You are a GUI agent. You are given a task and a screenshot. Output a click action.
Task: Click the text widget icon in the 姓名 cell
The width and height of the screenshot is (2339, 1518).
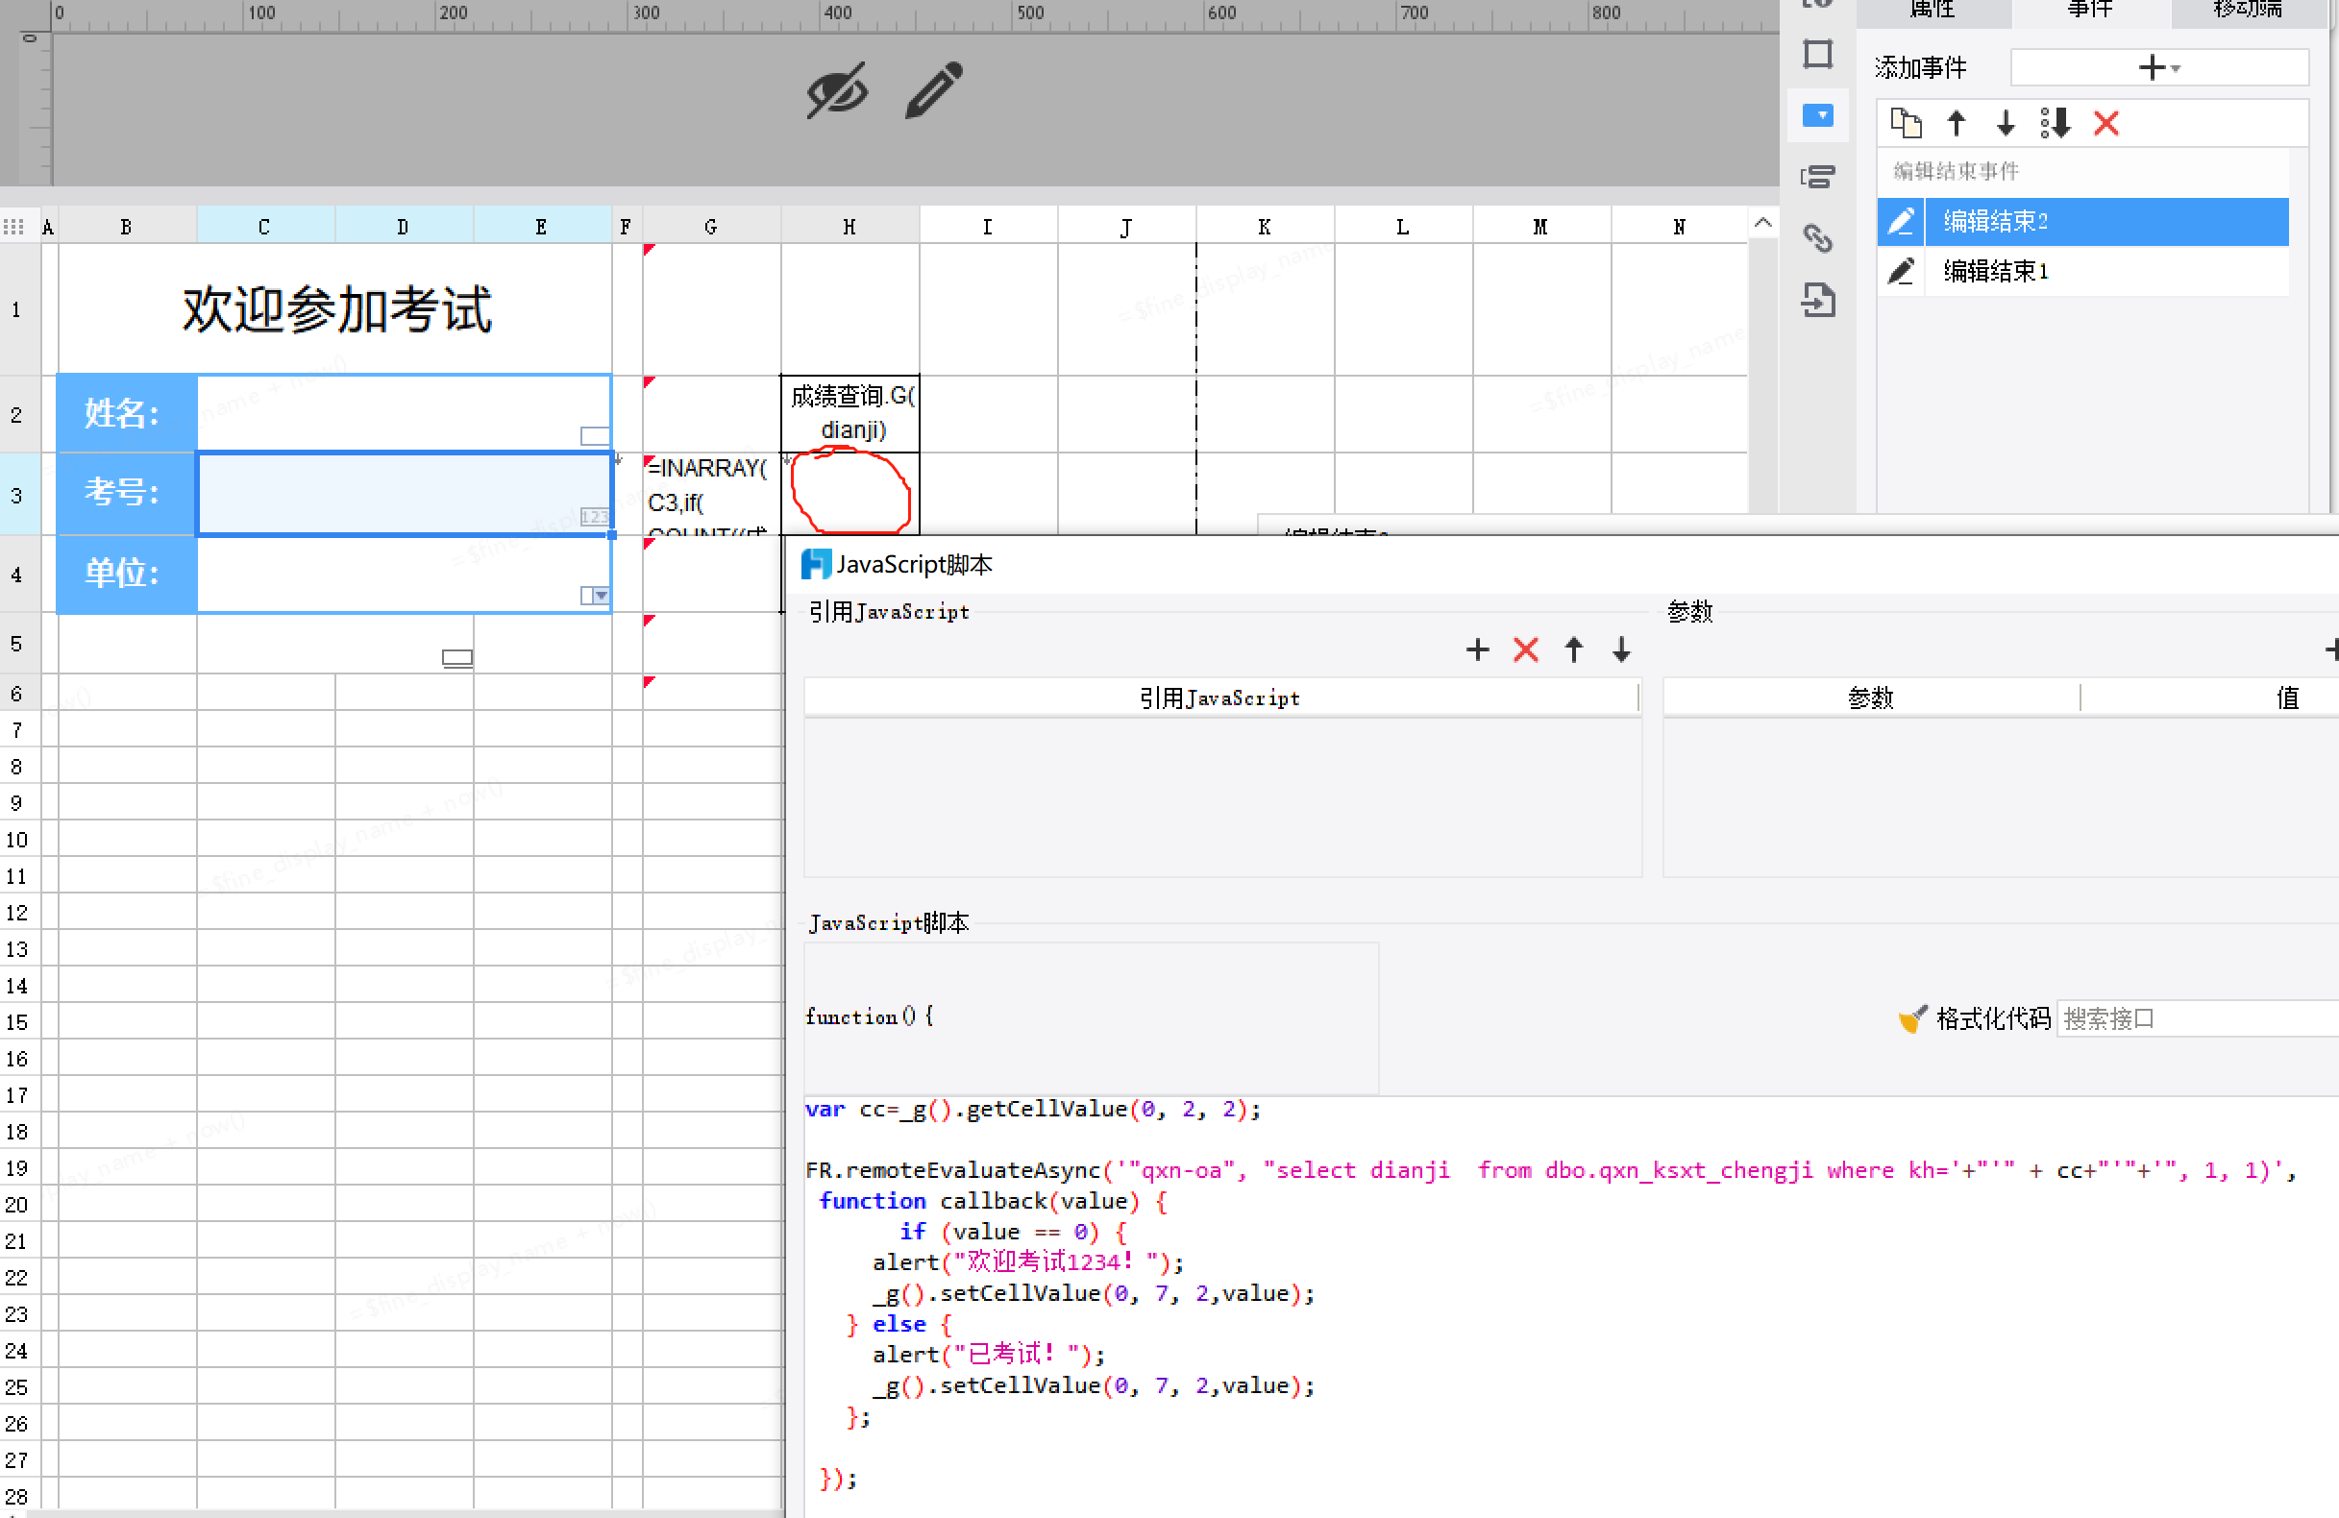tap(595, 435)
